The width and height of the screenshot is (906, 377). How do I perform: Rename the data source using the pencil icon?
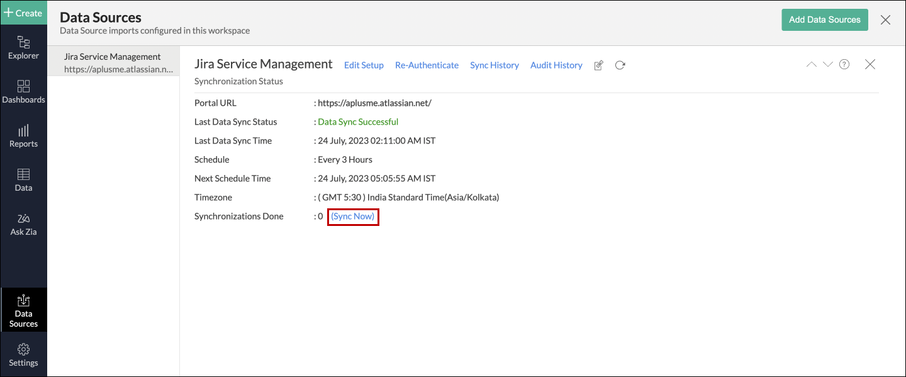pyautogui.click(x=598, y=65)
